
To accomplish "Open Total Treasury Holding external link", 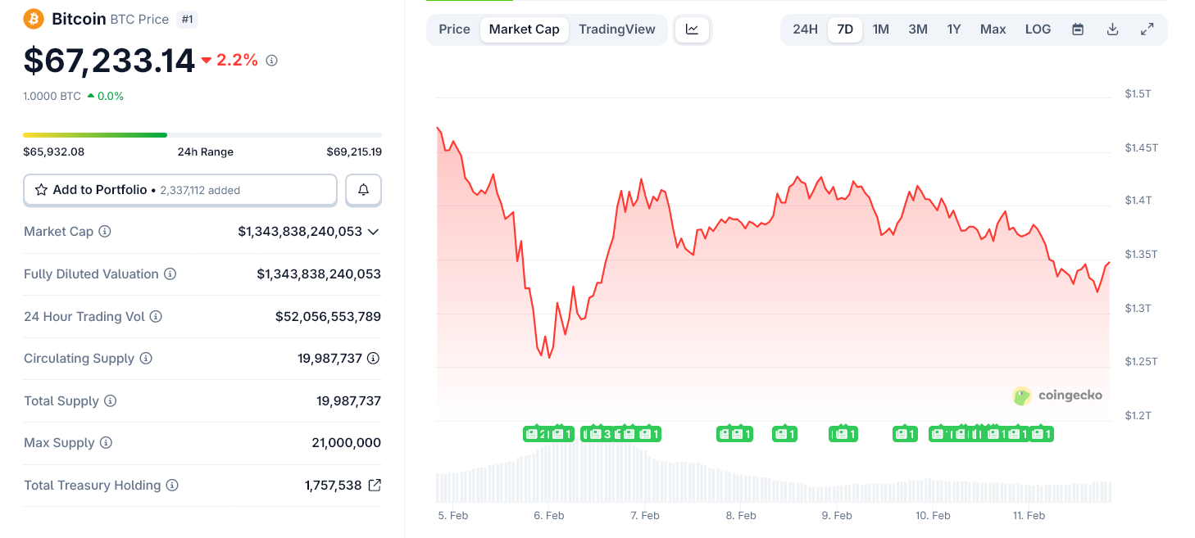I will coord(375,485).
